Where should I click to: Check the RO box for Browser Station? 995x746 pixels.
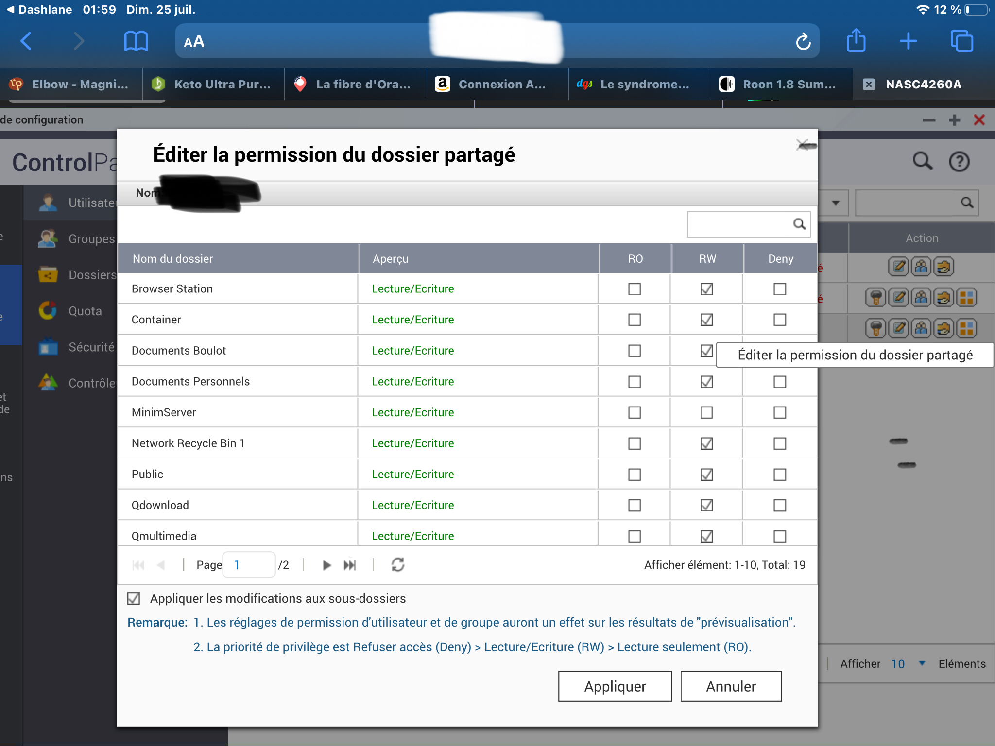pyautogui.click(x=634, y=289)
